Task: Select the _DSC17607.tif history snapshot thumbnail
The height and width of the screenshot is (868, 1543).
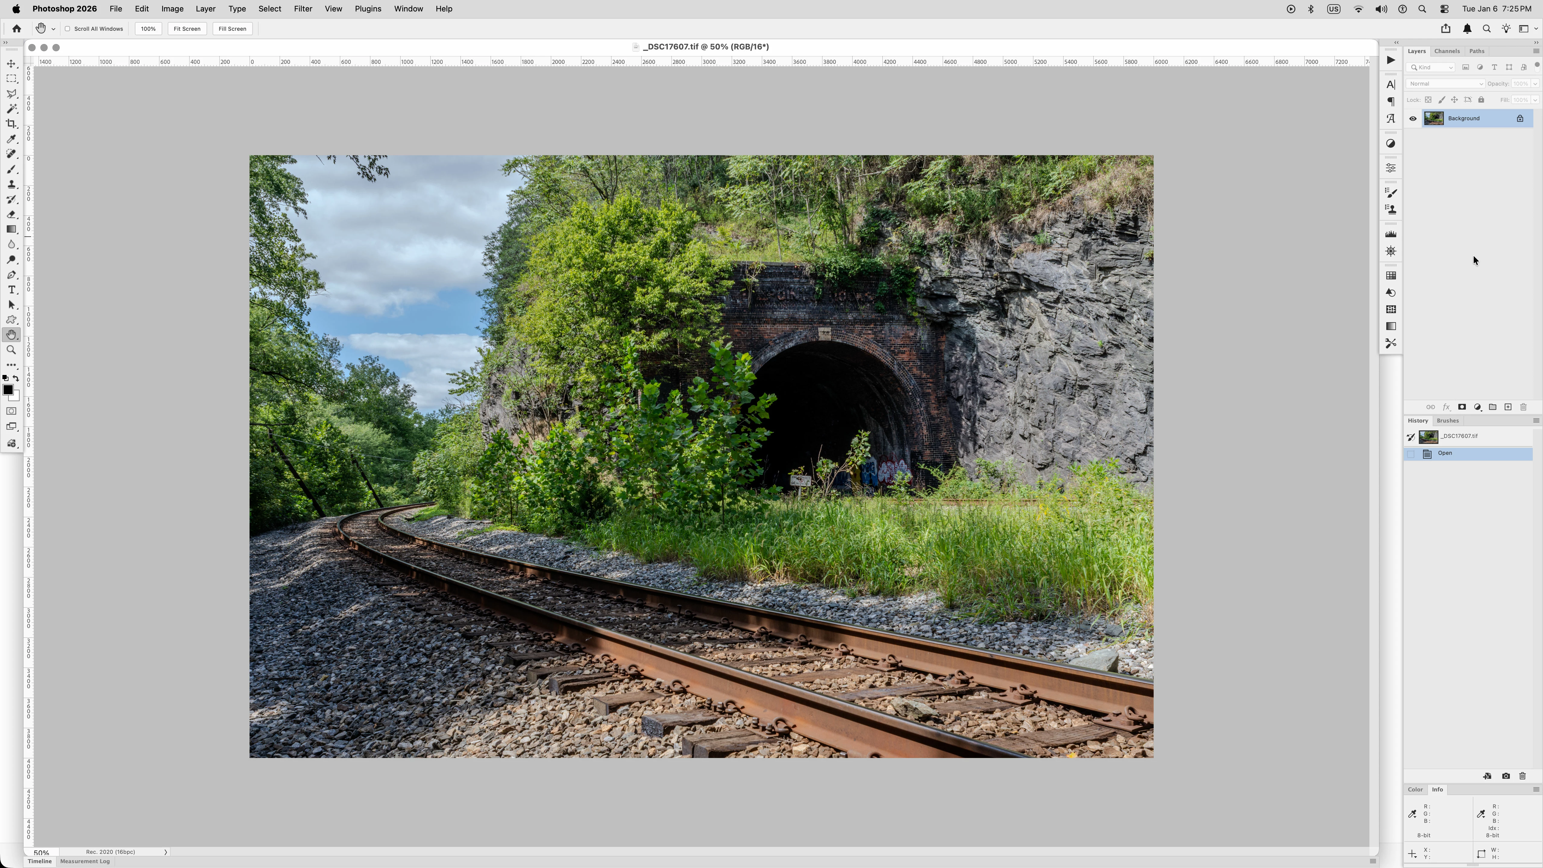Action: coord(1428,437)
